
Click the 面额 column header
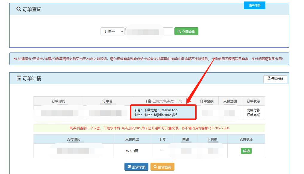(186, 139)
